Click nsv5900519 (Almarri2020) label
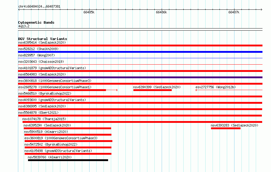The width and height of the screenshot is (271, 172). (46, 132)
